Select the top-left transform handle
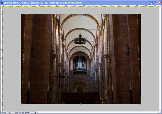The height and width of the screenshot is (114, 162). [25, 14]
